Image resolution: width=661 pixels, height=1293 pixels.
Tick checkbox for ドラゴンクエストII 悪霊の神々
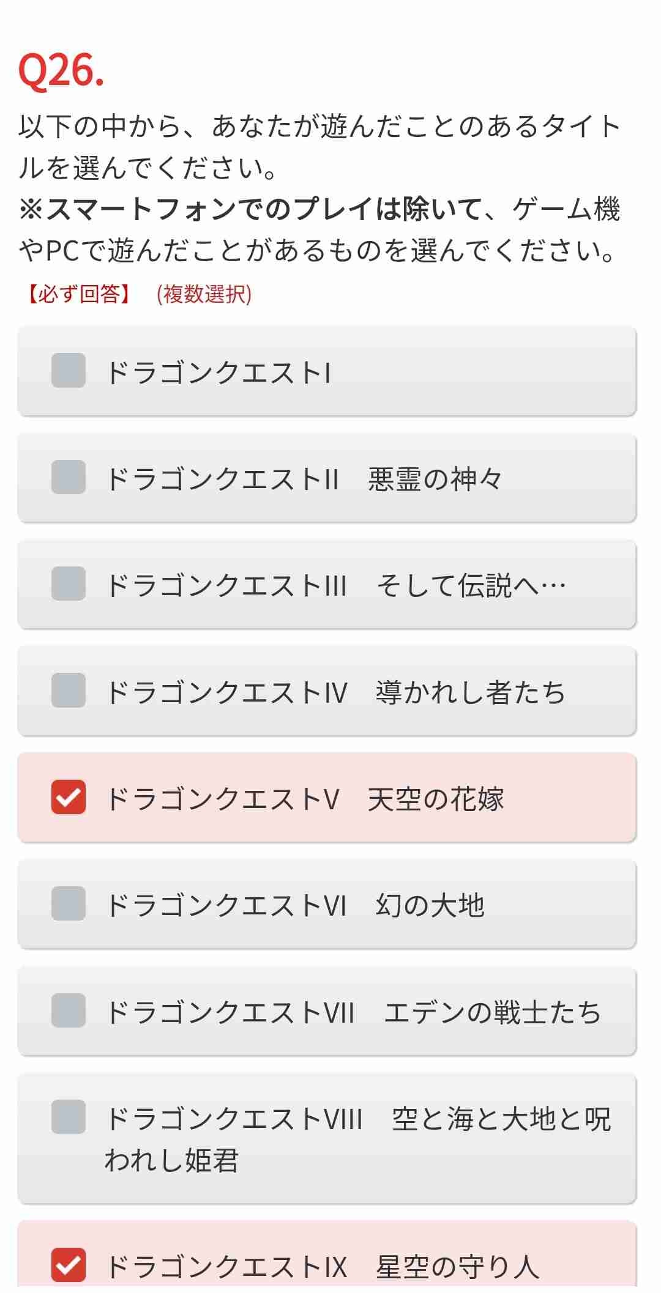pos(68,478)
